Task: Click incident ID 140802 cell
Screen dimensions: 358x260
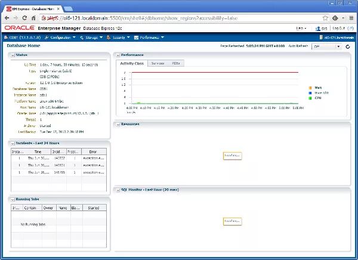Action: pyautogui.click(x=59, y=158)
